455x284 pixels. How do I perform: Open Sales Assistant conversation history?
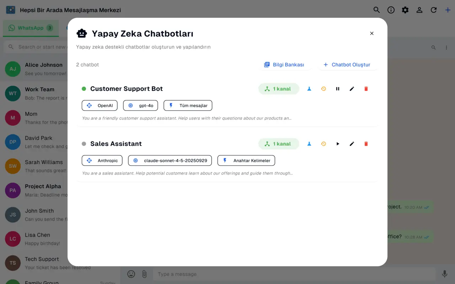[323, 144]
